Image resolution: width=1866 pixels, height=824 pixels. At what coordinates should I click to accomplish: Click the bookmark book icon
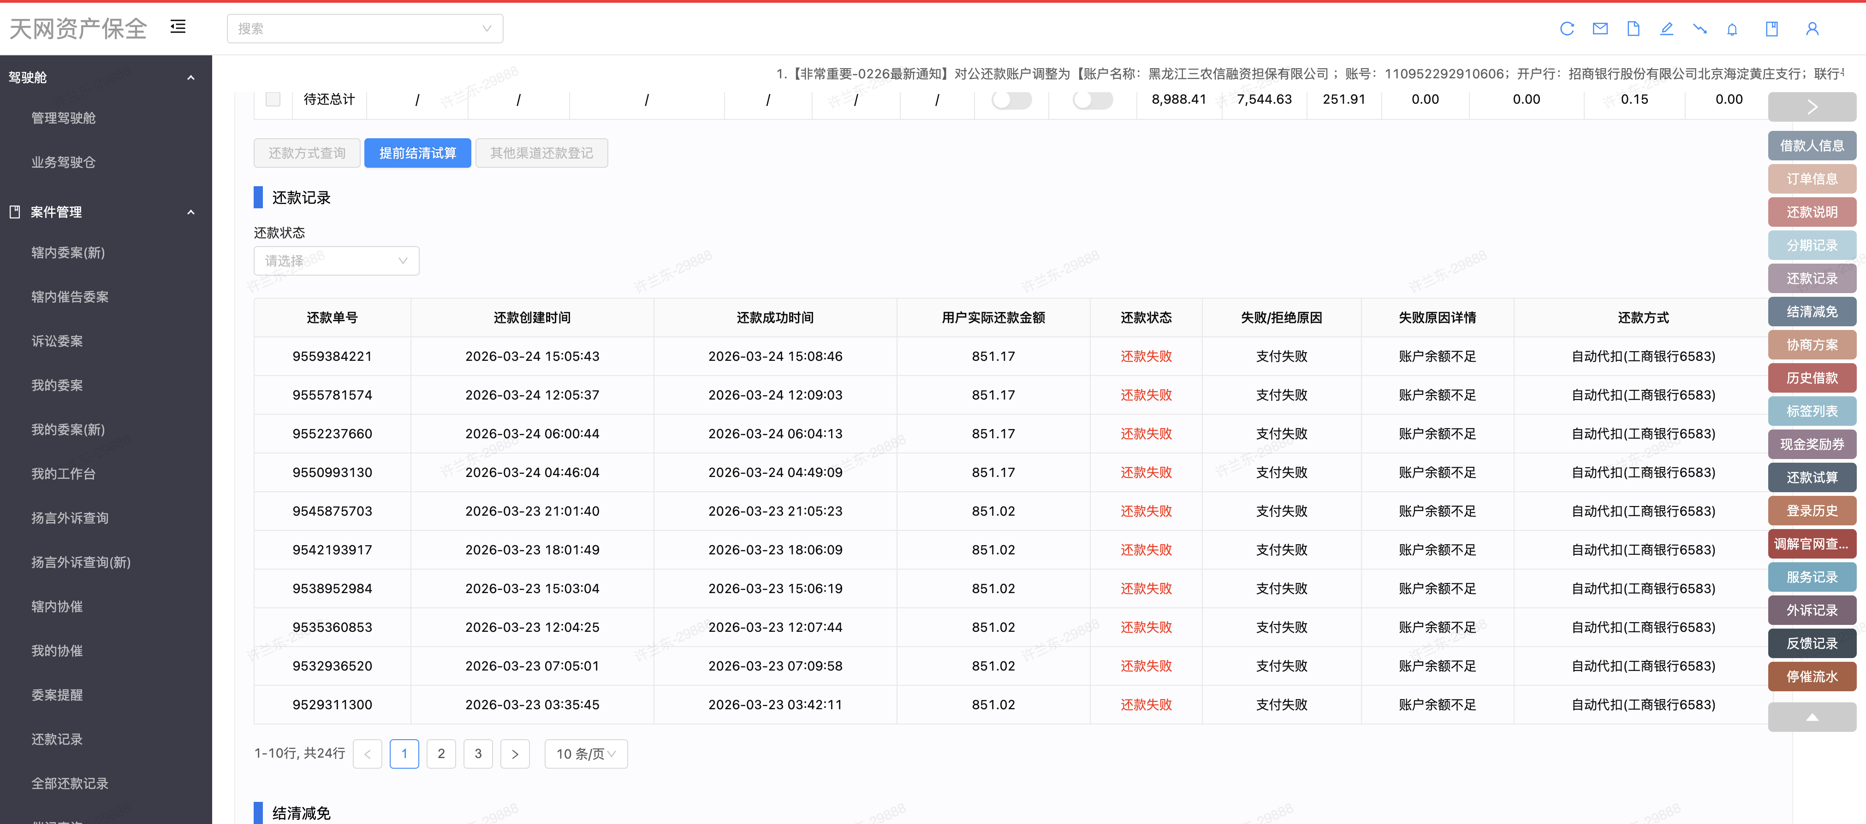[1771, 29]
